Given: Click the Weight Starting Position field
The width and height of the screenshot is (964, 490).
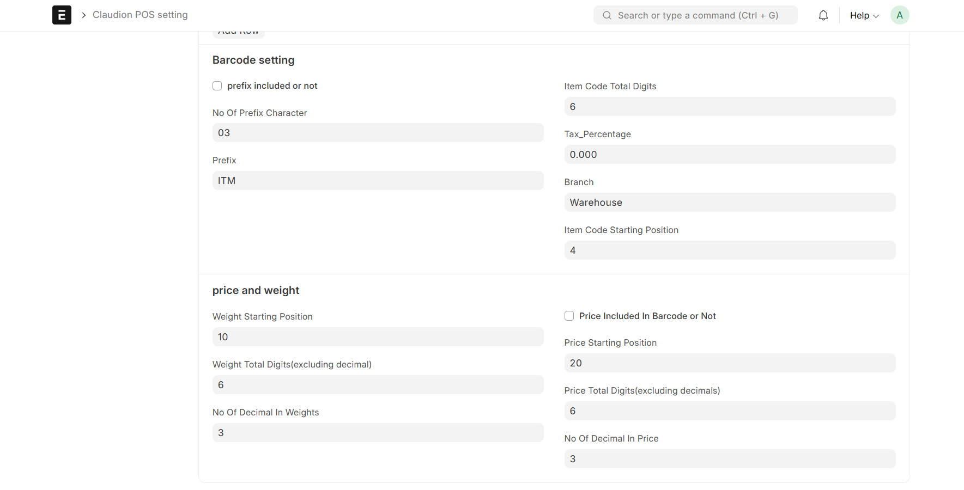Looking at the screenshot, I should 378,337.
